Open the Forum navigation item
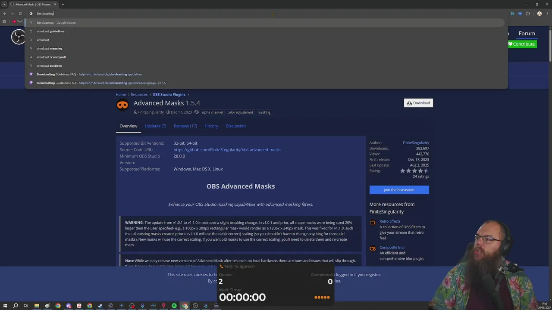 [x=527, y=33]
